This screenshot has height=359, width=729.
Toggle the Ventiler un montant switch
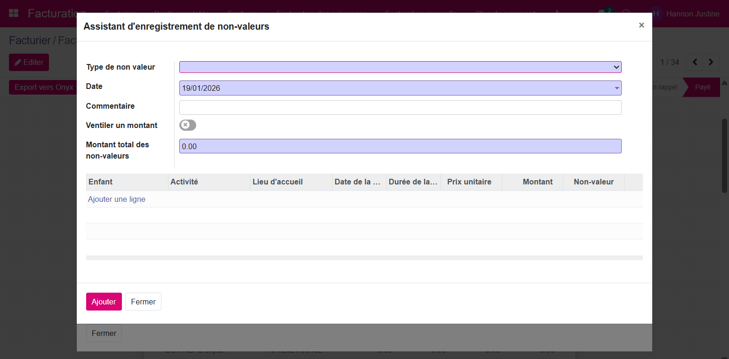click(187, 125)
